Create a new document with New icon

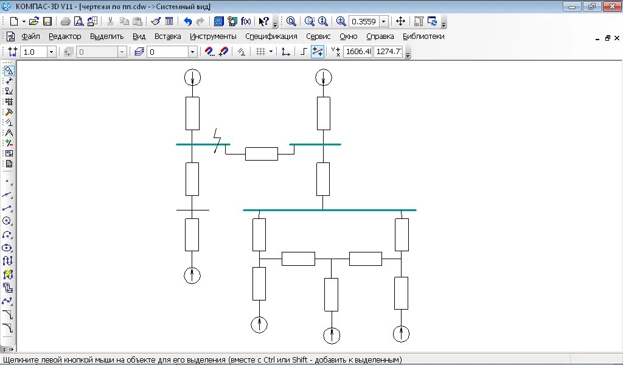coord(14,21)
